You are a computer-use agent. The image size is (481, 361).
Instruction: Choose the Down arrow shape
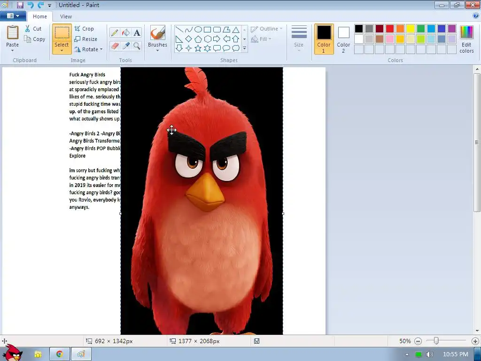[x=179, y=48]
